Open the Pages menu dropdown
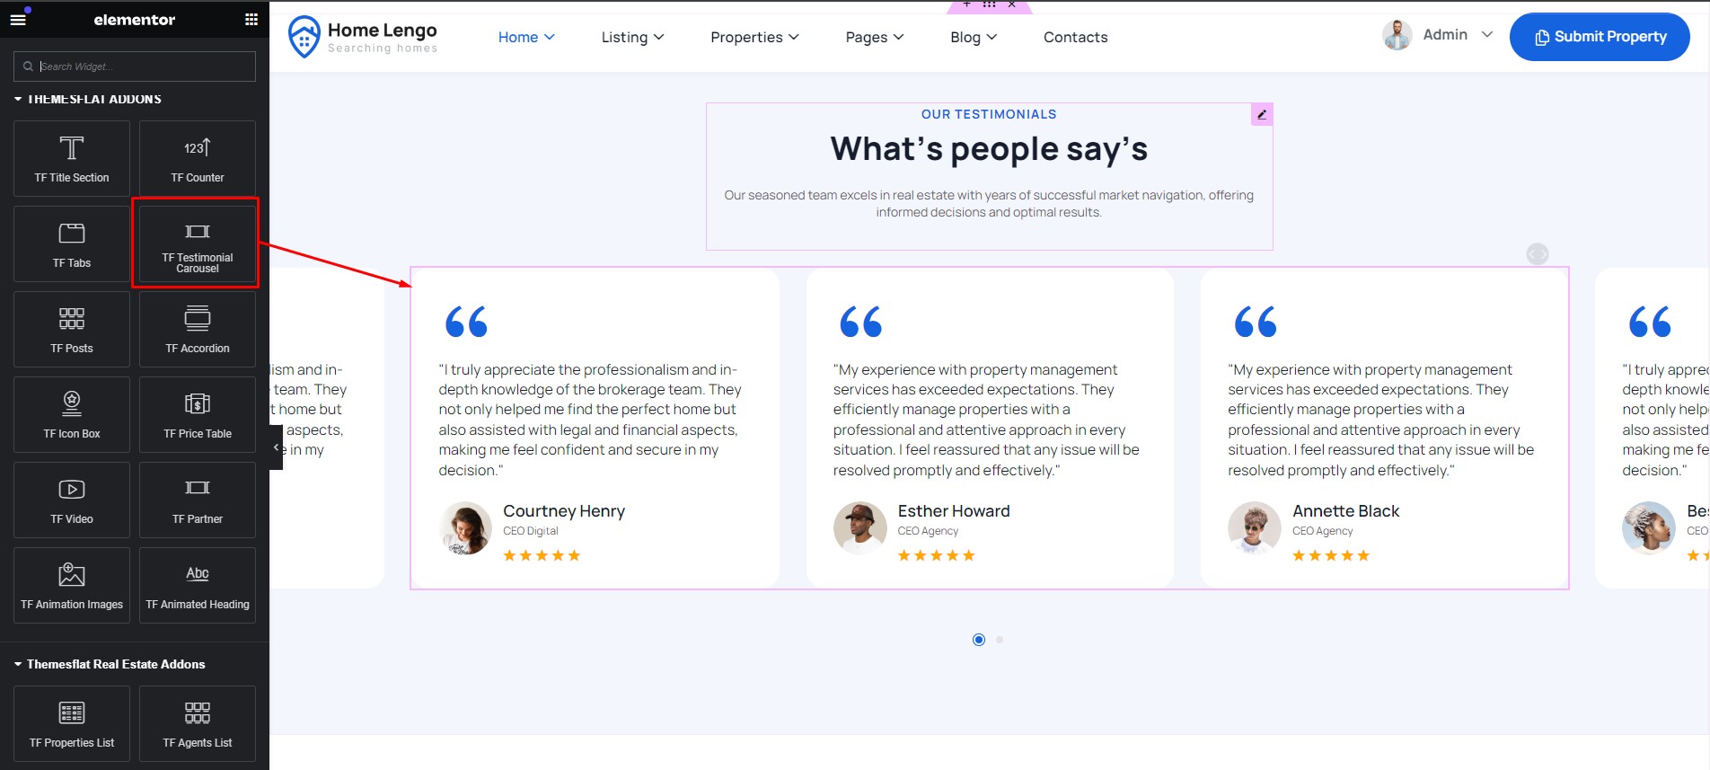The image size is (1710, 770). (x=875, y=37)
